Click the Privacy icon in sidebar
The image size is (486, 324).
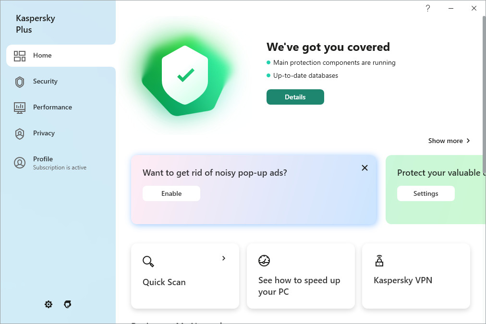pos(20,133)
